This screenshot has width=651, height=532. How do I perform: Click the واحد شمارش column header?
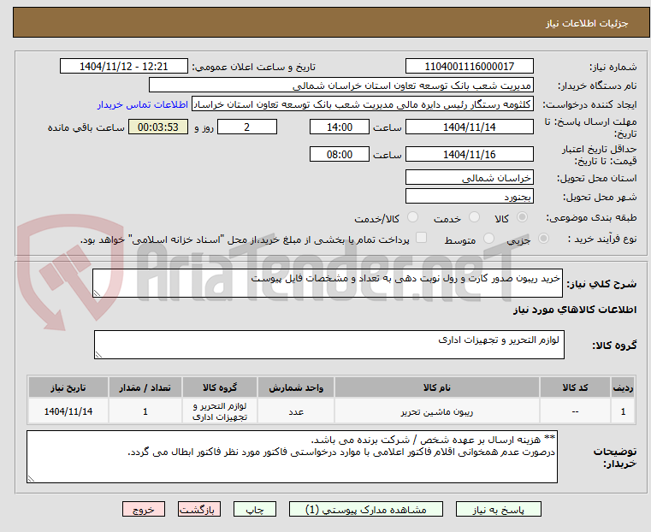click(x=296, y=387)
